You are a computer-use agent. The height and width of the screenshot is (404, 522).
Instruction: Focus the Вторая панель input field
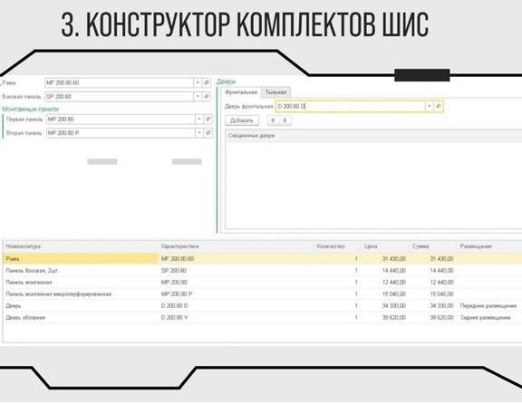click(121, 133)
